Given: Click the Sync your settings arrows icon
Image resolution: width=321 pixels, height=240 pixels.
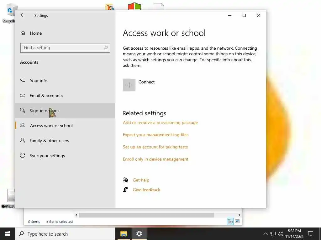Looking at the screenshot, I should pyautogui.click(x=23, y=156).
